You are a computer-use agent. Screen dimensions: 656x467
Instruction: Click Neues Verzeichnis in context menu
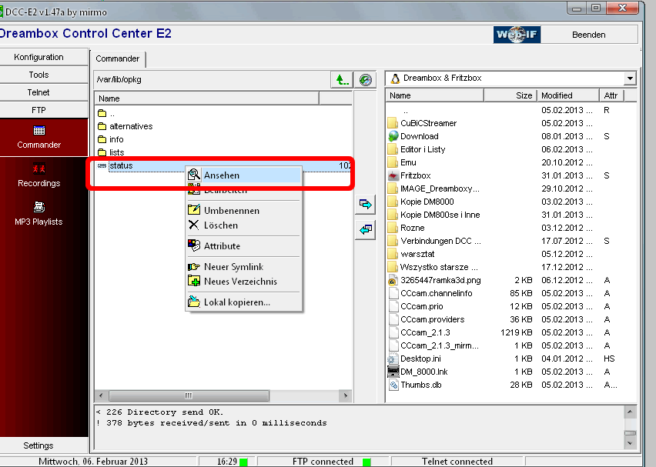tap(240, 282)
